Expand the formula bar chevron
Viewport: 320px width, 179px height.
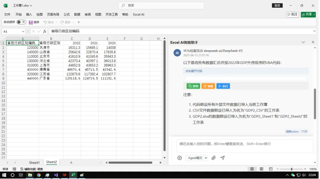point(314,31)
